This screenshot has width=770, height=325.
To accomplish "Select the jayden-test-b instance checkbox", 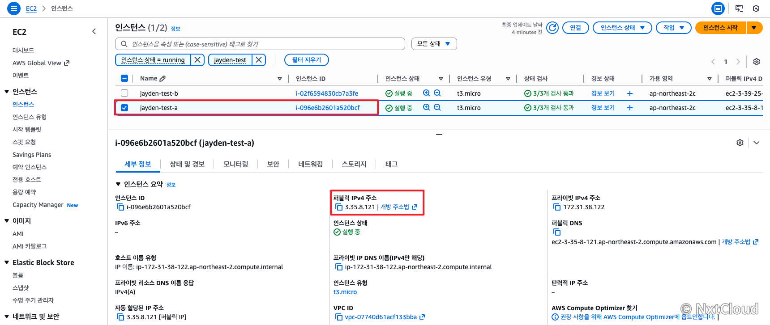I will (124, 93).
